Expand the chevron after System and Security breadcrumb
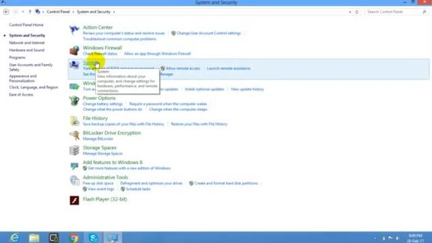 pyautogui.click(x=114, y=12)
